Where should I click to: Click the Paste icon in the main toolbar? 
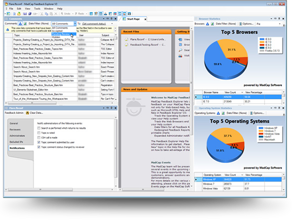click(51, 14)
